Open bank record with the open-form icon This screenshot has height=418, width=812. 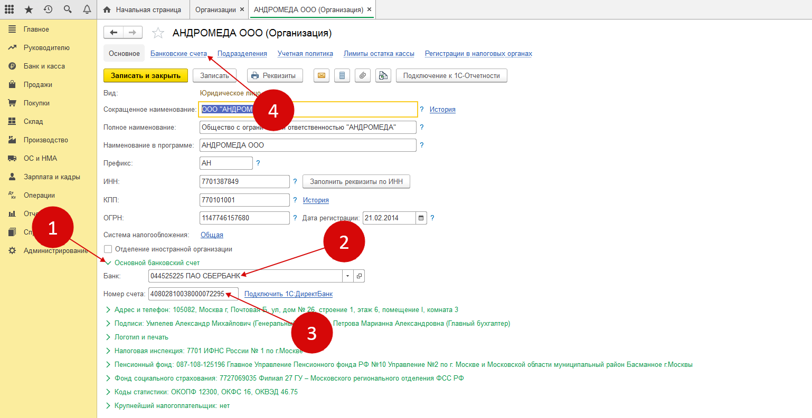[359, 276]
